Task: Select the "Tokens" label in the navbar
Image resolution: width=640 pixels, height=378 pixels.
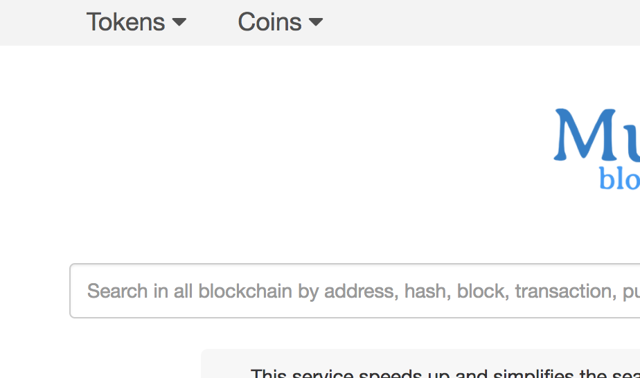Action: pos(125,22)
